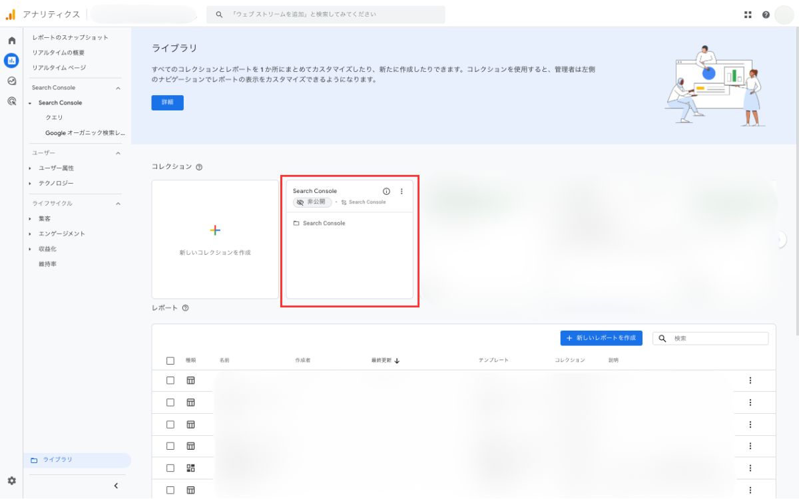This screenshot has width=799, height=499.
Task: Expand ユーザー属性 in sidebar
Action: click(x=56, y=168)
